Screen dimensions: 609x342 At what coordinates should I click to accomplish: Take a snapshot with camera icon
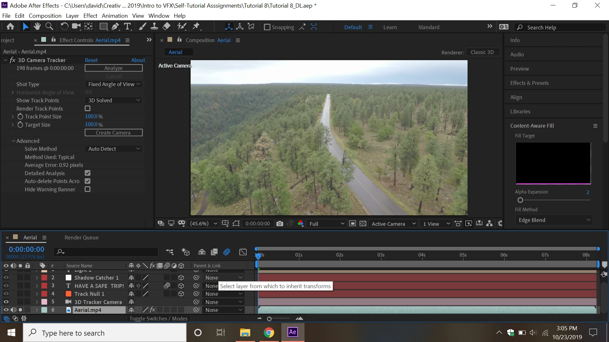[x=279, y=224]
